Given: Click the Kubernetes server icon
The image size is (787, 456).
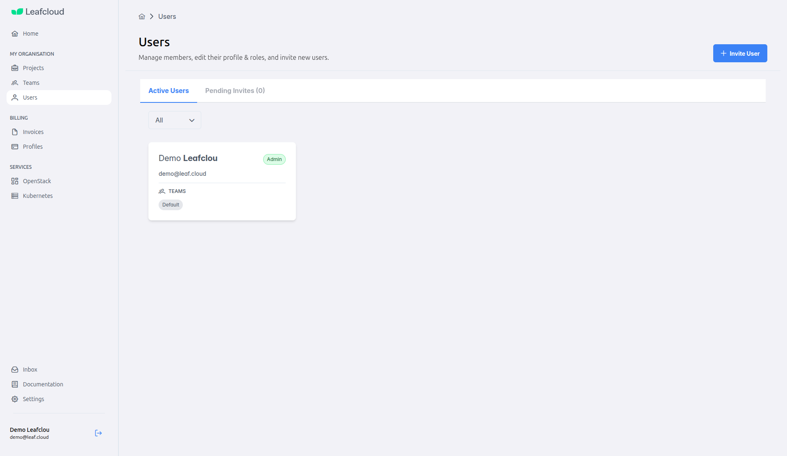Looking at the screenshot, I should coord(15,196).
